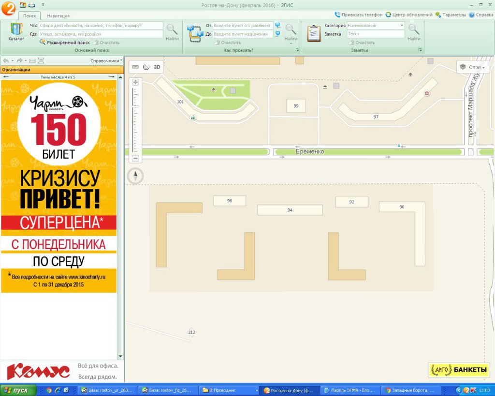Open the 2GIS orange application menu button
The height and width of the screenshot is (396, 495).
click(8, 8)
